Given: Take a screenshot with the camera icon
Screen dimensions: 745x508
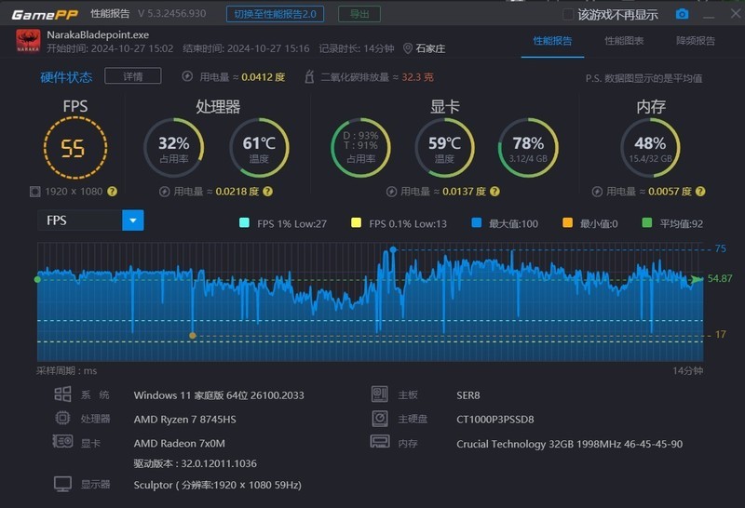Looking at the screenshot, I should point(682,14).
